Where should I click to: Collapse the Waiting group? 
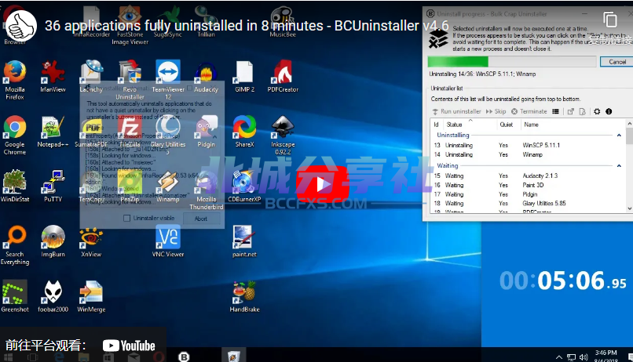tap(618, 166)
